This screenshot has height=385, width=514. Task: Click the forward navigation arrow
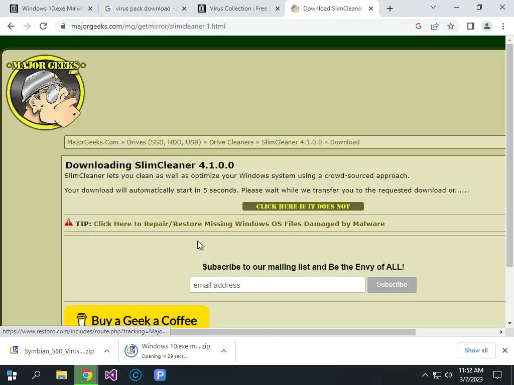click(27, 26)
